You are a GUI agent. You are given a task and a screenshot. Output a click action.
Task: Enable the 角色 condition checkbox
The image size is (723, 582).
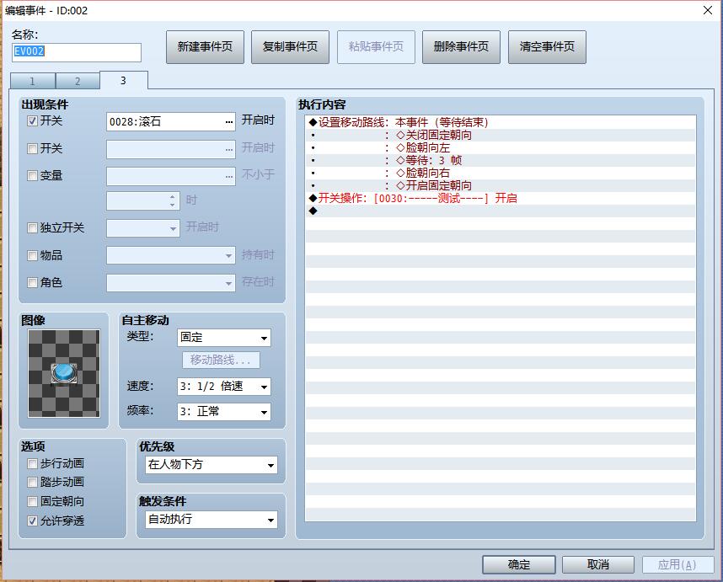point(32,282)
